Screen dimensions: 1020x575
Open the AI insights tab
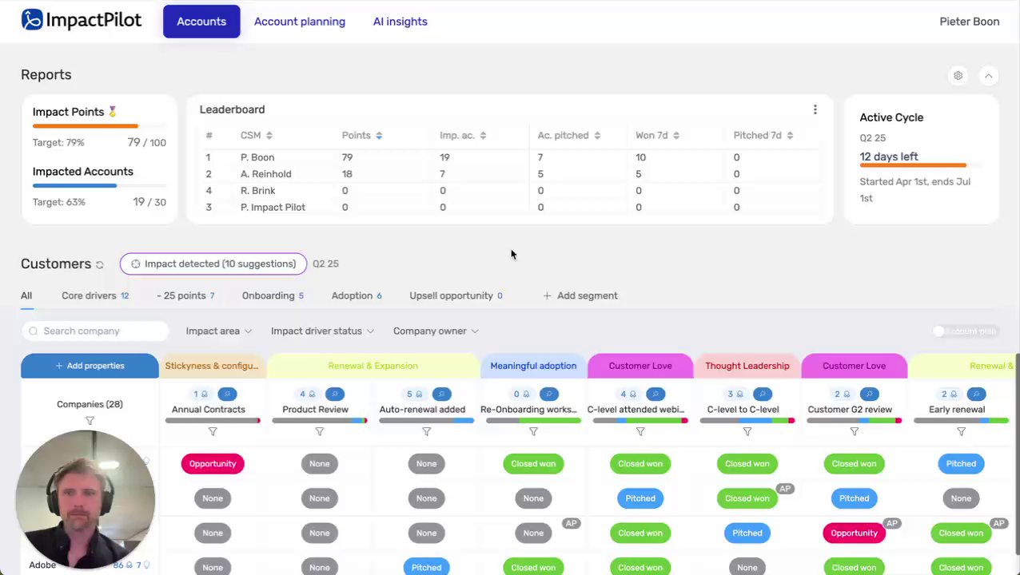400,22
